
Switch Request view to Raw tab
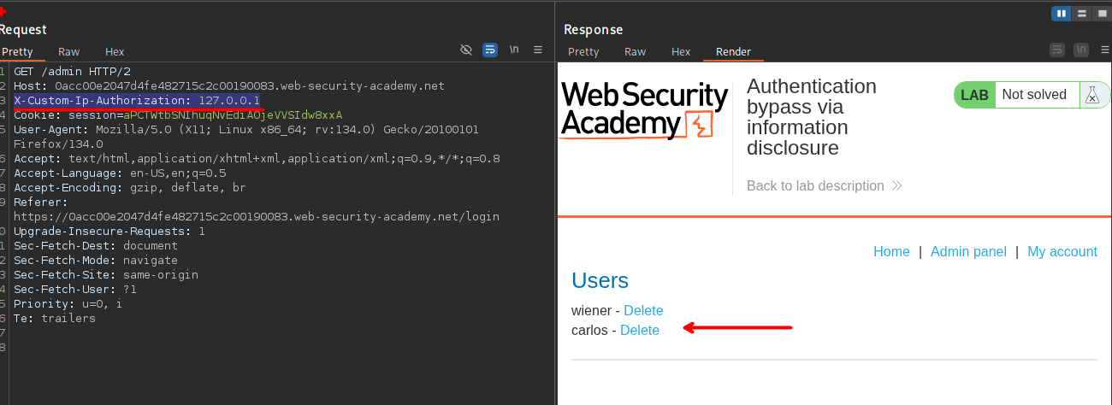pyautogui.click(x=68, y=52)
